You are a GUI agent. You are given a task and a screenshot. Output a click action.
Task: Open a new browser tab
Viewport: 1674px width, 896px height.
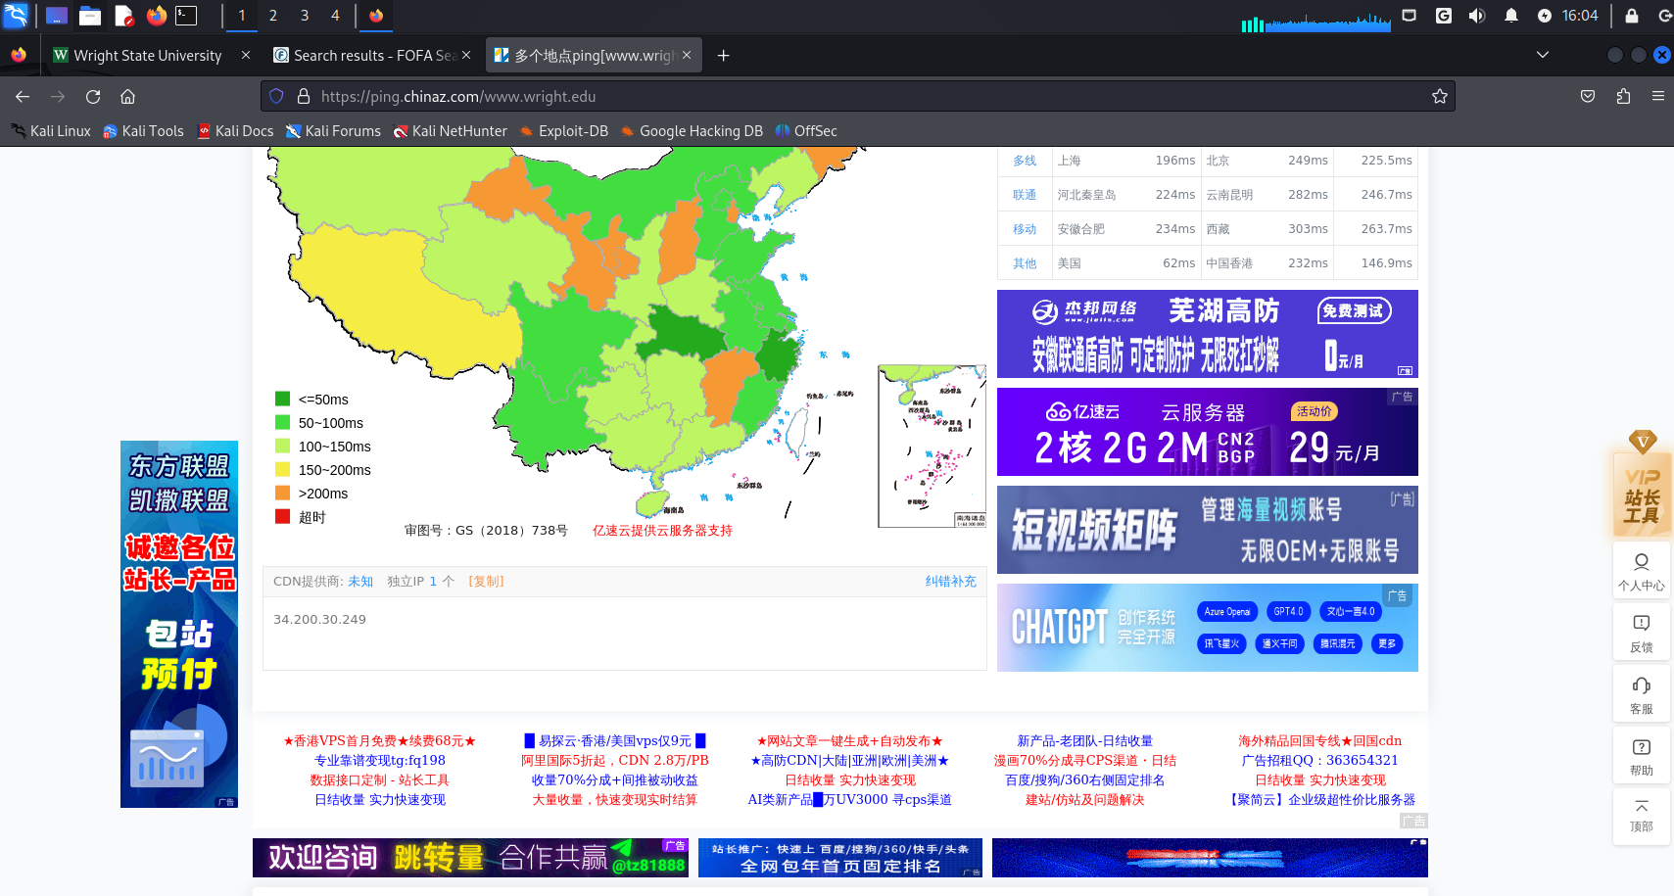[x=723, y=56]
